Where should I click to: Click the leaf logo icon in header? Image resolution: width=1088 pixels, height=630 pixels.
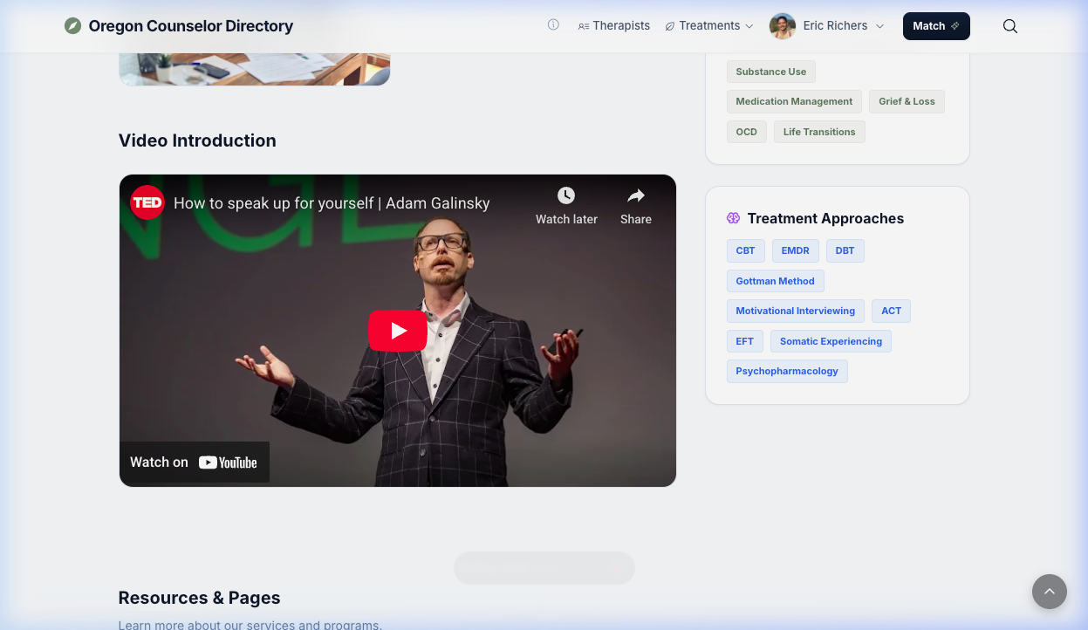(x=73, y=26)
